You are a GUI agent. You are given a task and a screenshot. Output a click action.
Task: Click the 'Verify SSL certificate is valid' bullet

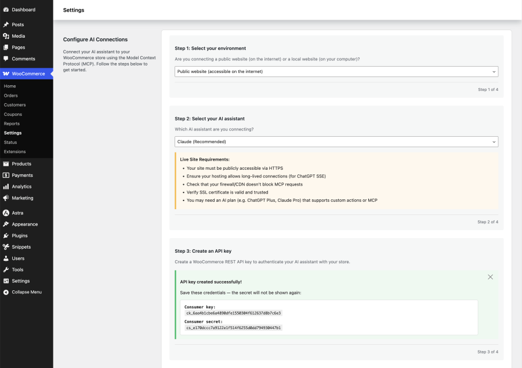[227, 192]
